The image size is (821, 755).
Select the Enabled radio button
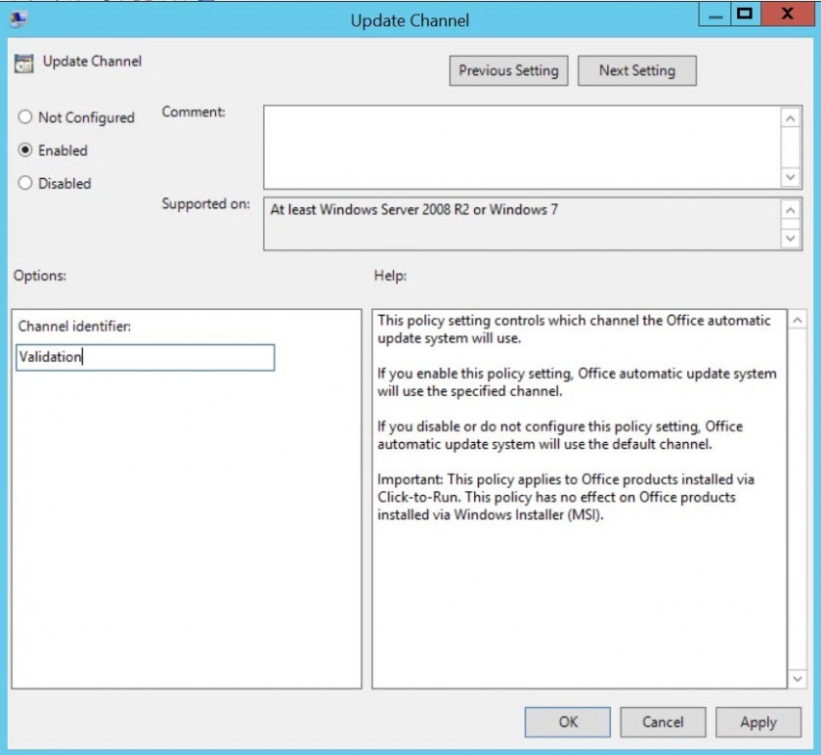24,150
